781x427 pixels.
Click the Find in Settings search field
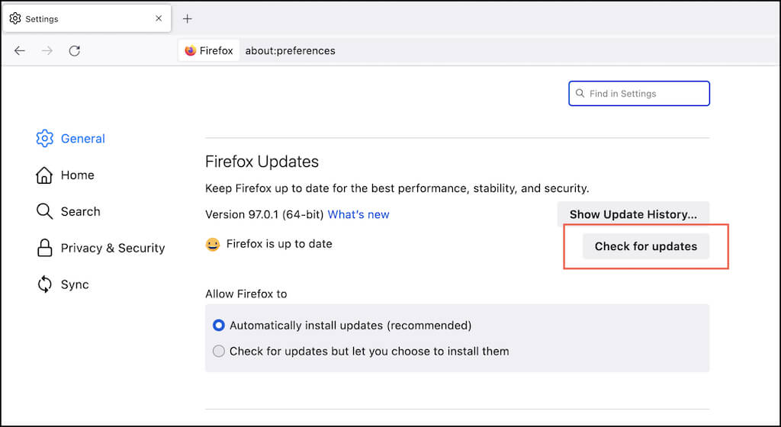644,94
